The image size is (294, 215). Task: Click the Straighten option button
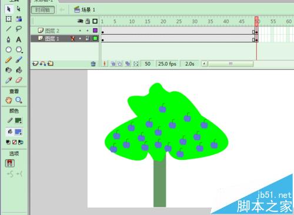coord(19,174)
